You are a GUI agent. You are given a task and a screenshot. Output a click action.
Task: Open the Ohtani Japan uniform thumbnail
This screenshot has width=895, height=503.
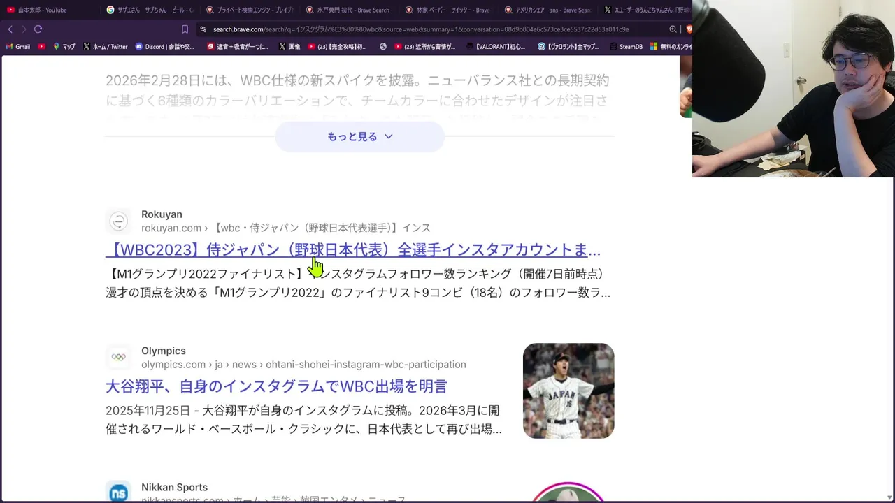coord(568,391)
